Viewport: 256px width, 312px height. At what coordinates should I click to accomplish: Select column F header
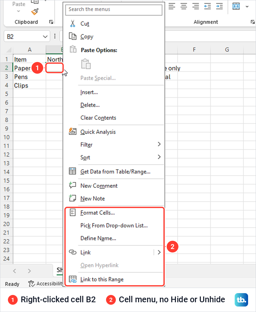(x=194, y=50)
